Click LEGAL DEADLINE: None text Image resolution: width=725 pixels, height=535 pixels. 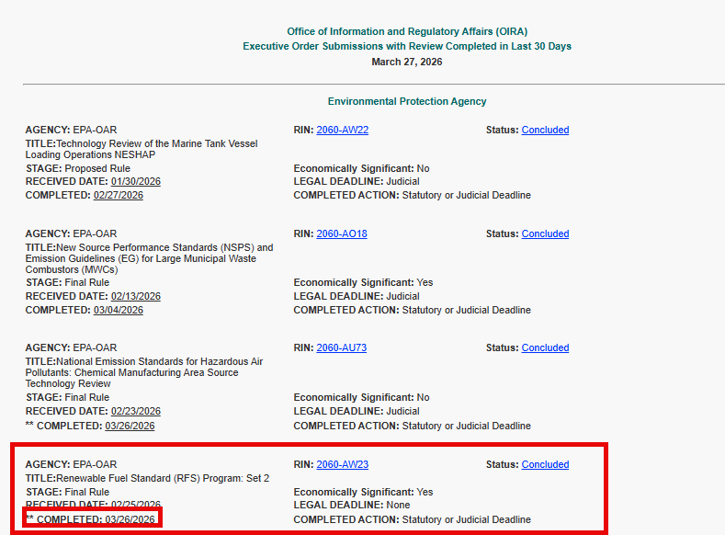pyautogui.click(x=352, y=505)
